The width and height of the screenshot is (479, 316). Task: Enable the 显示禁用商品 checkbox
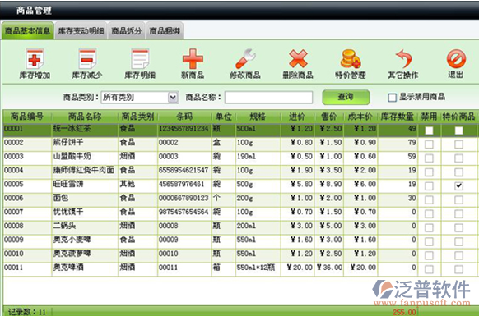click(x=392, y=98)
